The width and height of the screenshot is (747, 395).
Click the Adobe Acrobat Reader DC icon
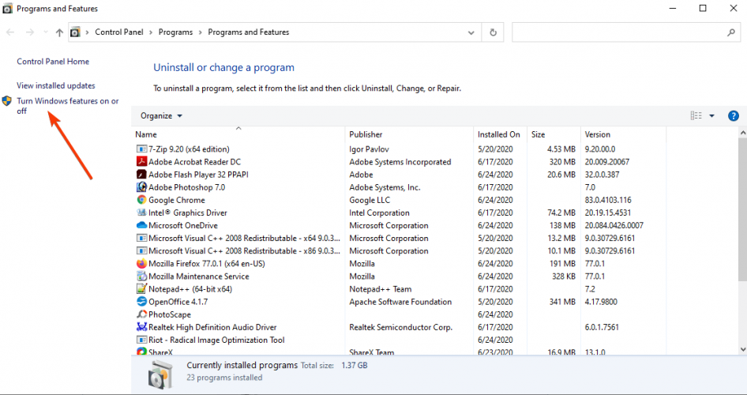click(141, 162)
